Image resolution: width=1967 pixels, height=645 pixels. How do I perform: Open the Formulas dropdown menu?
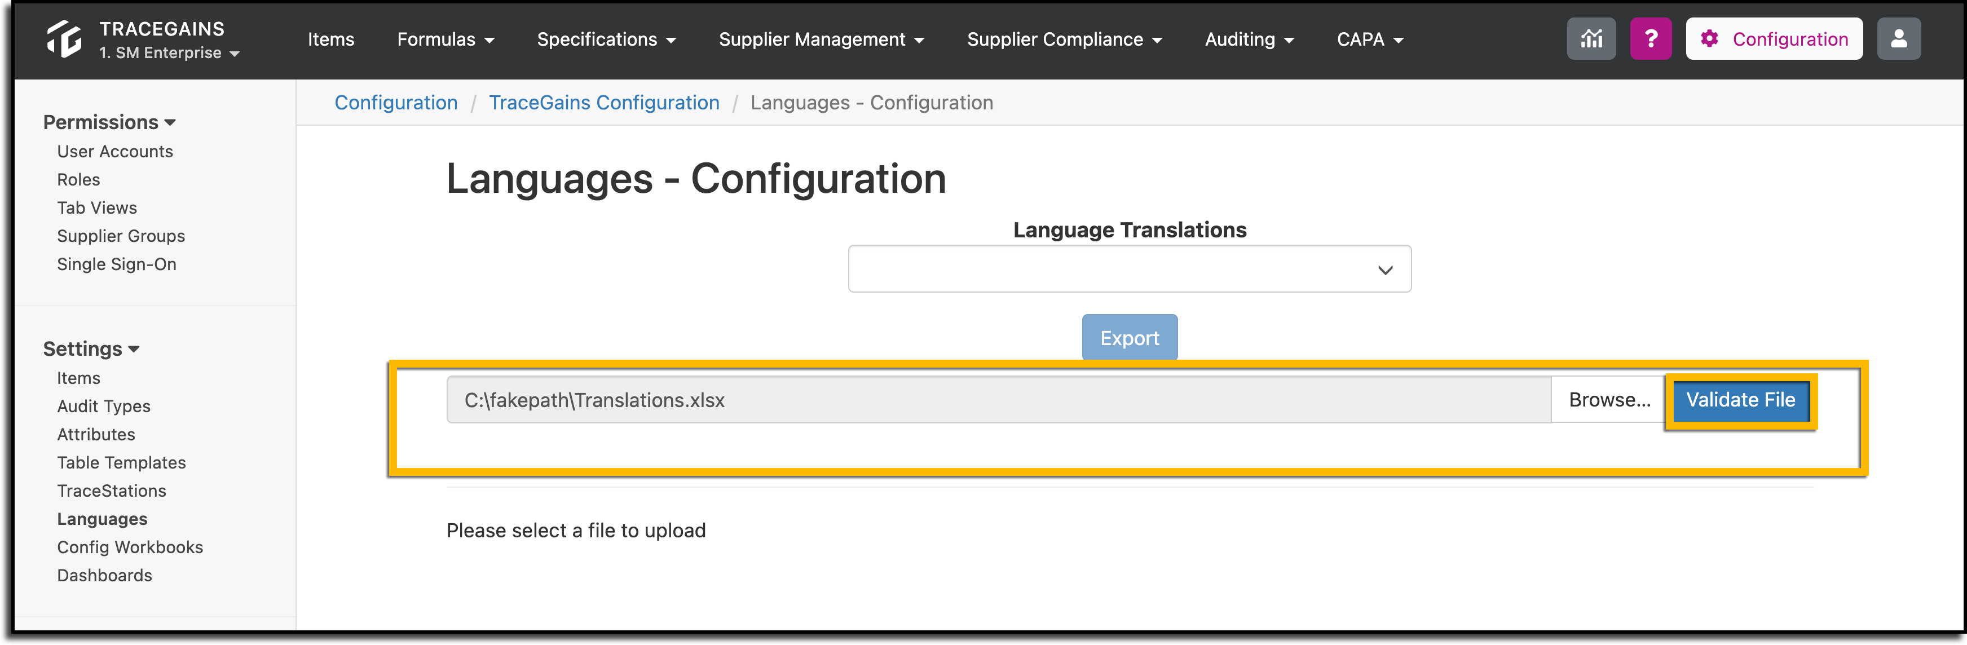pyautogui.click(x=445, y=39)
